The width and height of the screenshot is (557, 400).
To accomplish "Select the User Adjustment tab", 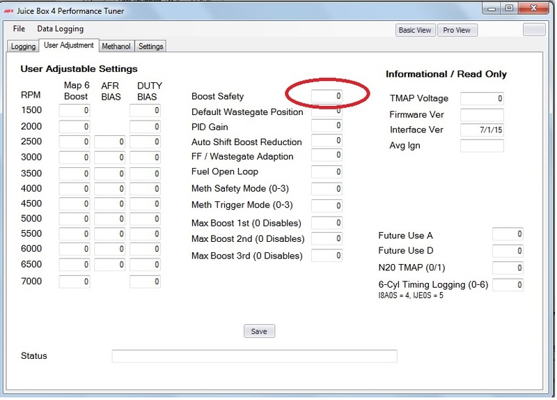I will [68, 45].
